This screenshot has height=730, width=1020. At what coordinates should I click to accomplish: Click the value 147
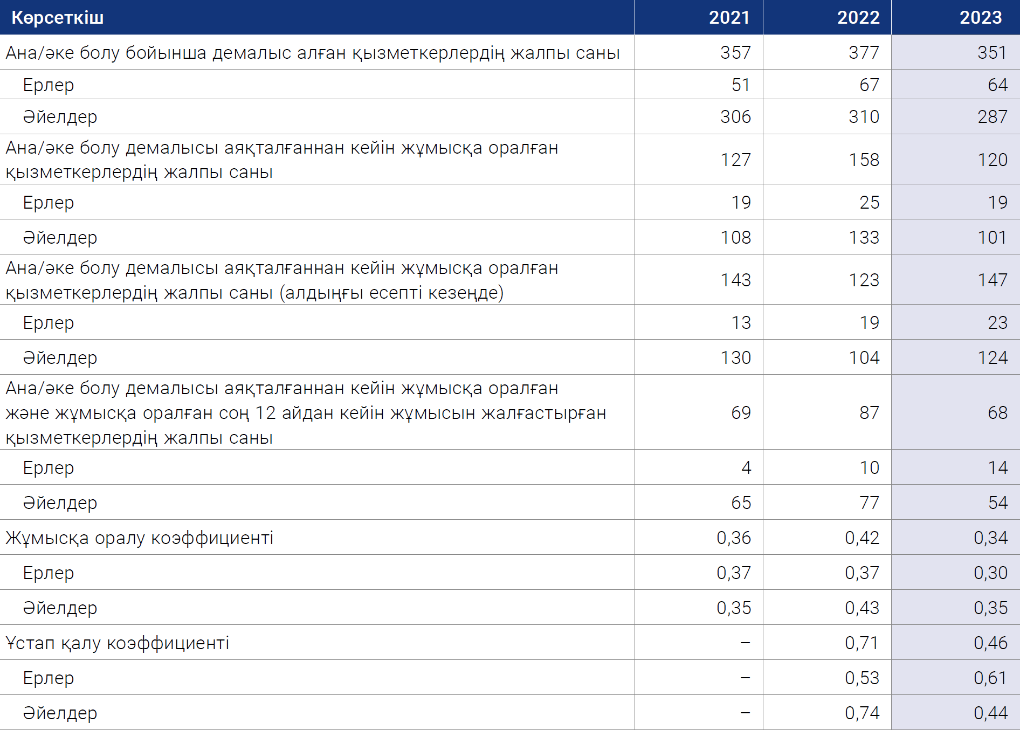992,280
